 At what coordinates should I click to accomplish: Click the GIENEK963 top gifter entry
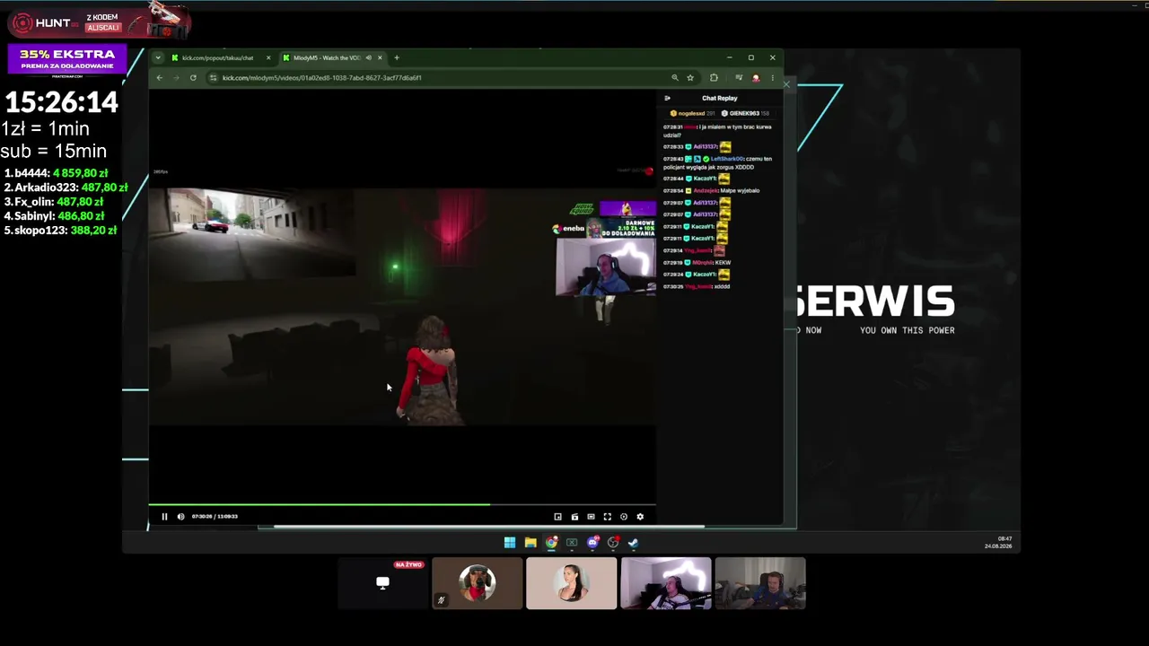pos(747,114)
